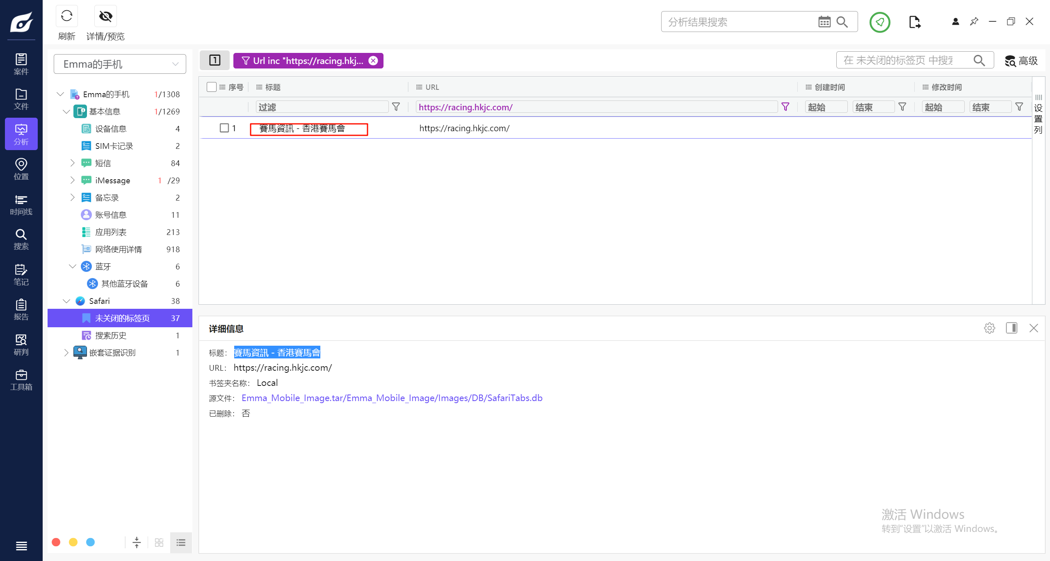This screenshot has width=1050, height=561.
Task: Open the Timeline (时间线) sidebar section
Action: pyautogui.click(x=21, y=205)
